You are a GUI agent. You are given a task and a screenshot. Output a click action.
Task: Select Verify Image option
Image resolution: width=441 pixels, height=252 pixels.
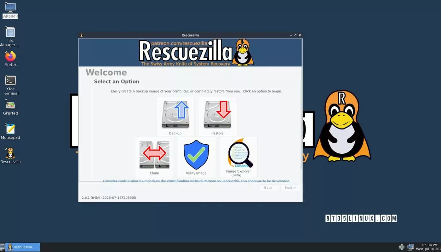click(196, 157)
